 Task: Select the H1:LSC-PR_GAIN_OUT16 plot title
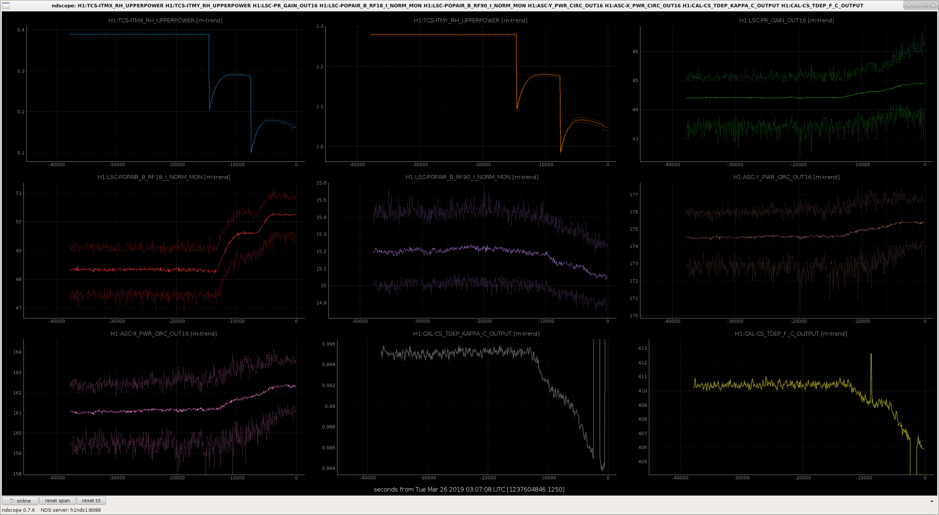pyautogui.click(x=786, y=21)
